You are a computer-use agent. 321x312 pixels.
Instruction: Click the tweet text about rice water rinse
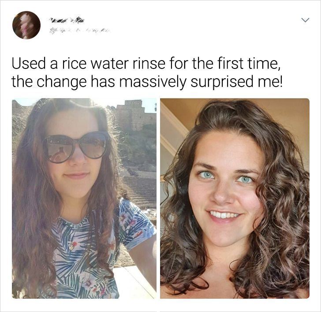[146, 72]
